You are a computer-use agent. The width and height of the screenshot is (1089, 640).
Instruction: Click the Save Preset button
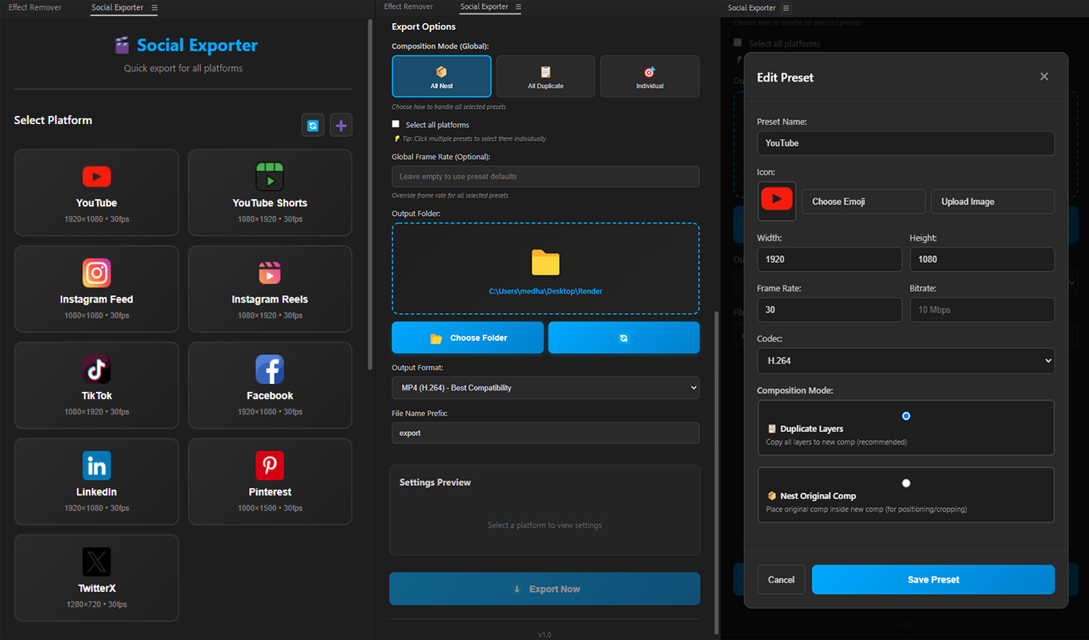pyautogui.click(x=933, y=580)
